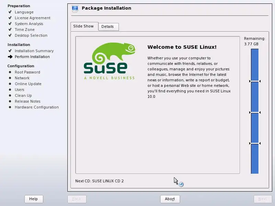Screen dimensions: 275x206
Task: Click the 'Root Password' step text
Action: 27,72
